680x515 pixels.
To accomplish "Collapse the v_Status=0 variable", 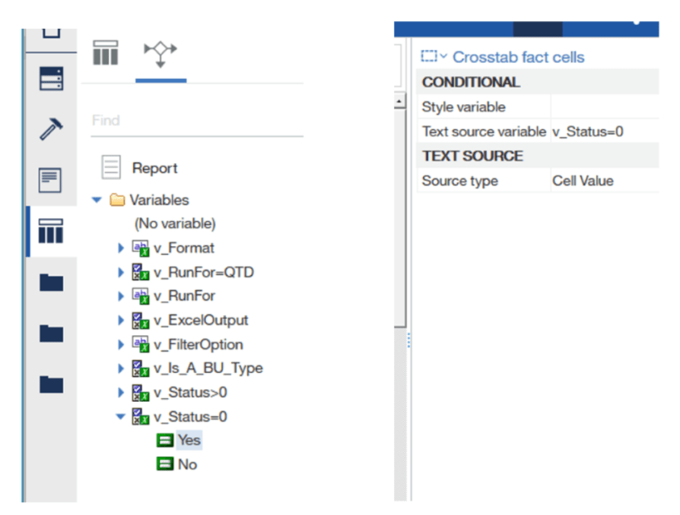I will coord(121,417).
